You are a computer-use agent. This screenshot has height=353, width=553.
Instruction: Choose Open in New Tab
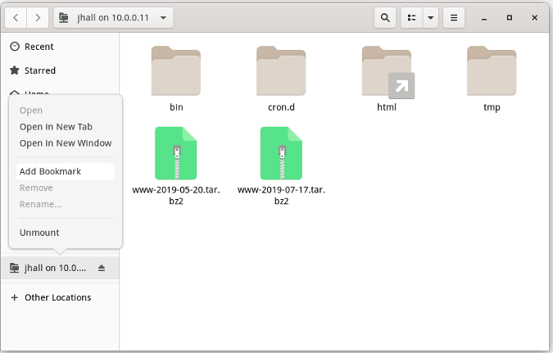(56, 127)
